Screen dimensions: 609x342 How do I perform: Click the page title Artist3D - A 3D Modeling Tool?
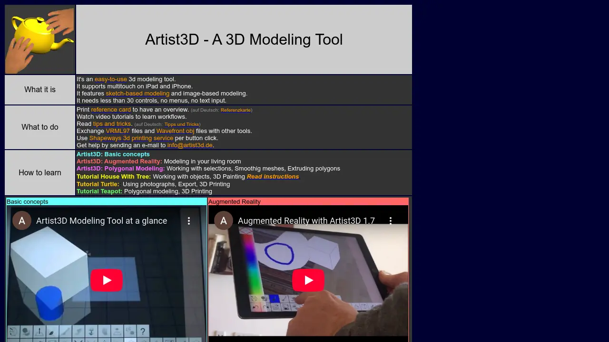point(244,39)
